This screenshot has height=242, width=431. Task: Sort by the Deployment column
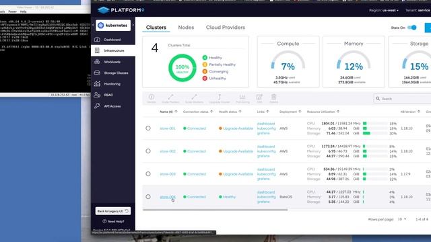(x=290, y=112)
